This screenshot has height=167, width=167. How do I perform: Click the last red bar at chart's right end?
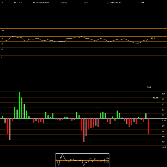pos(148,126)
